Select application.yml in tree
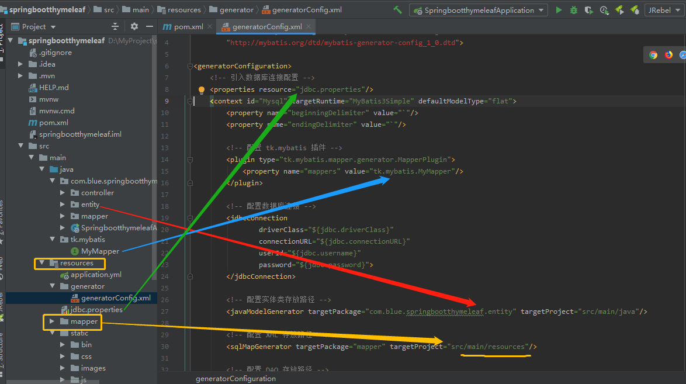686x384 pixels. coord(91,275)
